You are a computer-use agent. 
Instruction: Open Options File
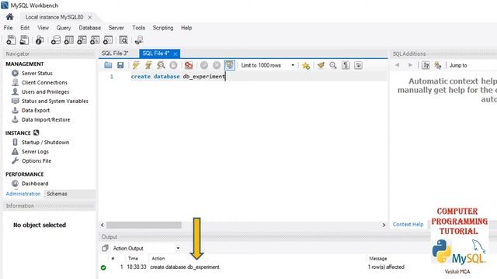coord(36,160)
